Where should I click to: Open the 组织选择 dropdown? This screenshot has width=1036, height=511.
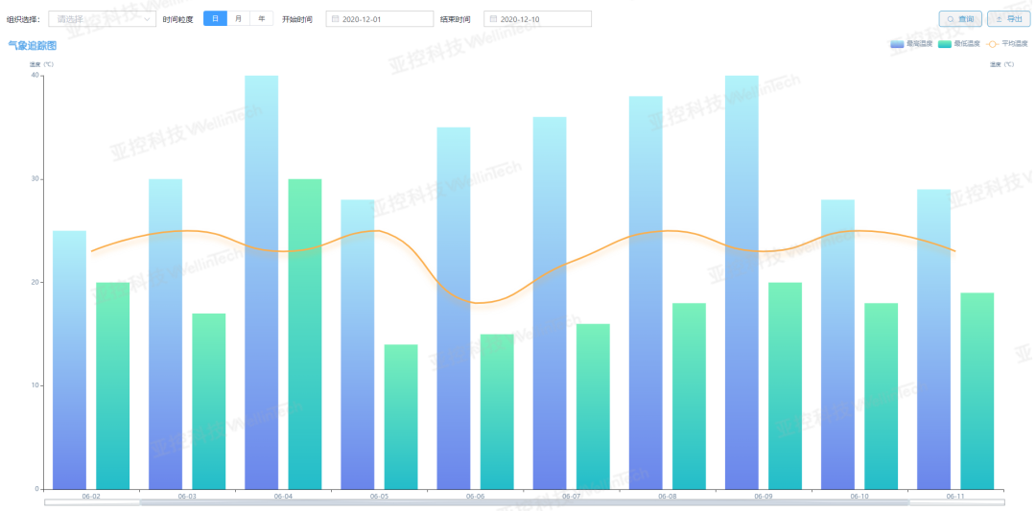(103, 19)
